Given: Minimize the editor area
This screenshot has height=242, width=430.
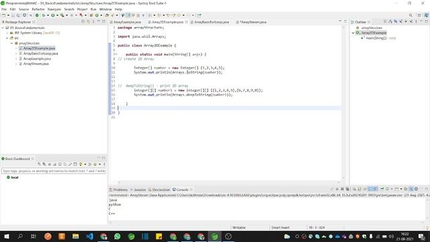Looking at the screenshot, I should (x=340, y=21).
